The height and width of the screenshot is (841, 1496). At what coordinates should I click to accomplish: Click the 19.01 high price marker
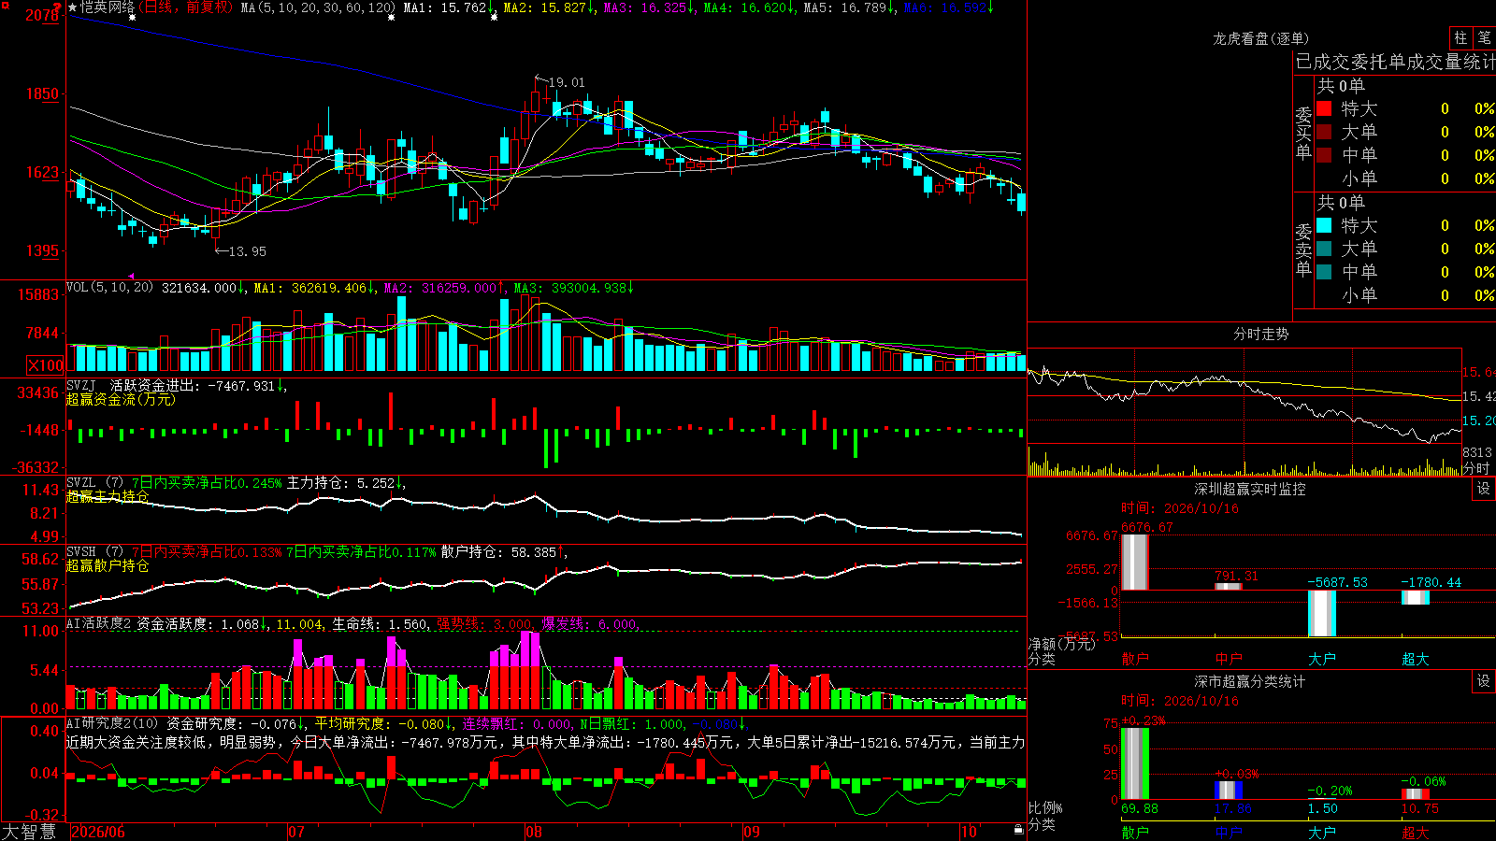(567, 82)
